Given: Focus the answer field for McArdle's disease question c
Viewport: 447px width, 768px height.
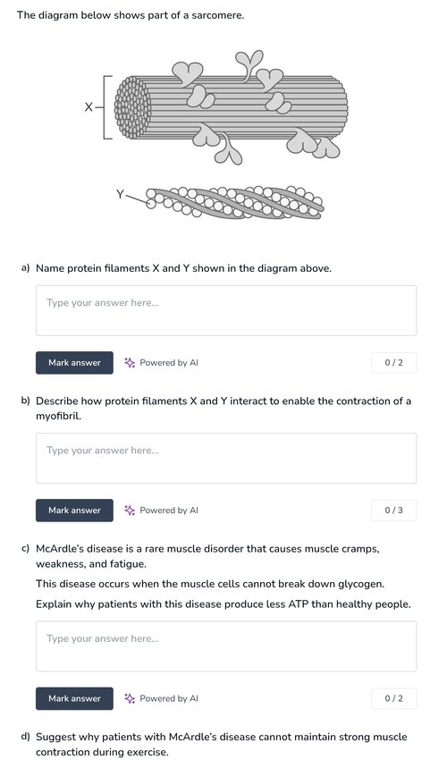Looking at the screenshot, I should [226, 646].
